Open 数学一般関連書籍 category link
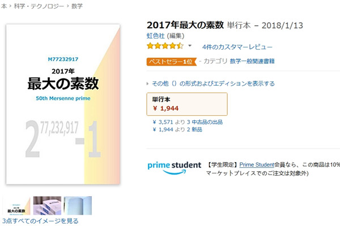 (252, 61)
